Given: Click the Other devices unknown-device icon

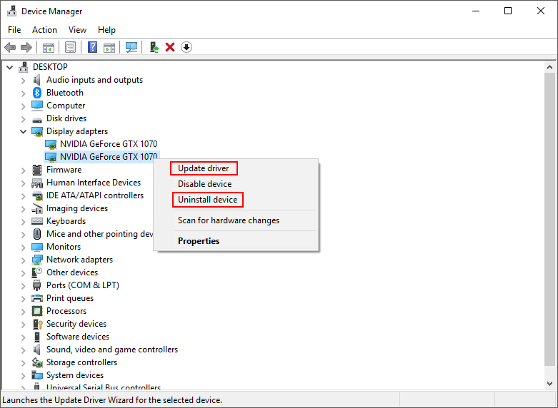Looking at the screenshot, I should click(x=37, y=272).
